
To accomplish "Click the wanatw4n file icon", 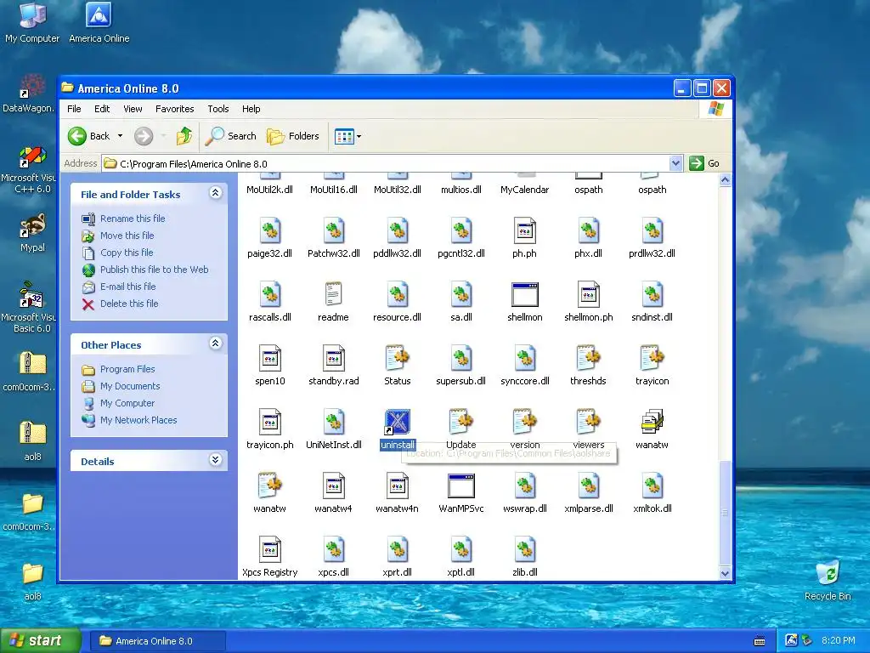I will point(398,485).
